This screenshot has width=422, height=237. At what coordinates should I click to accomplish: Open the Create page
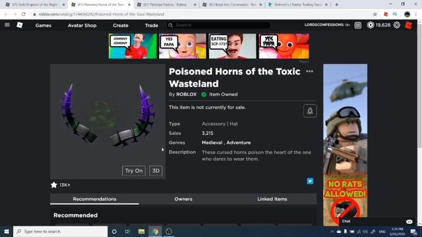tap(121, 26)
